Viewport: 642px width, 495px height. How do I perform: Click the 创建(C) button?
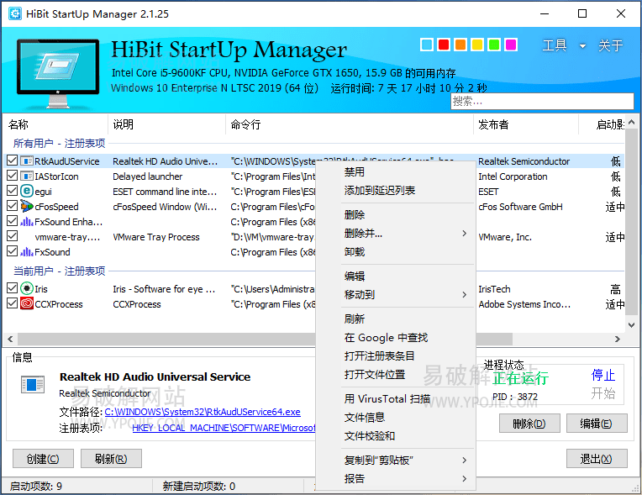43,459
